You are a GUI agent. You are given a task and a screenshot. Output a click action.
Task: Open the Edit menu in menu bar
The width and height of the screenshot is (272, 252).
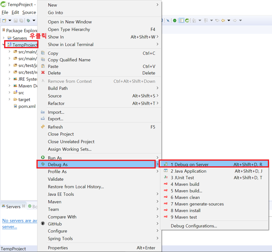pos(15,12)
